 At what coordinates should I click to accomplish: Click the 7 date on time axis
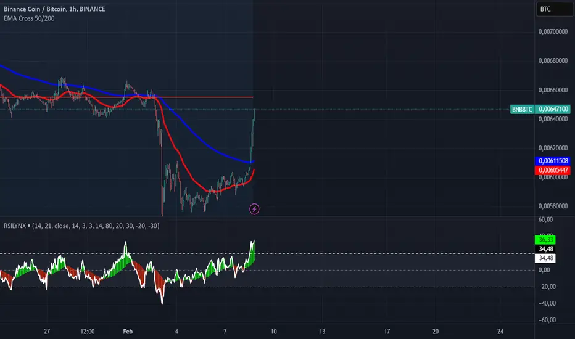click(x=225, y=332)
